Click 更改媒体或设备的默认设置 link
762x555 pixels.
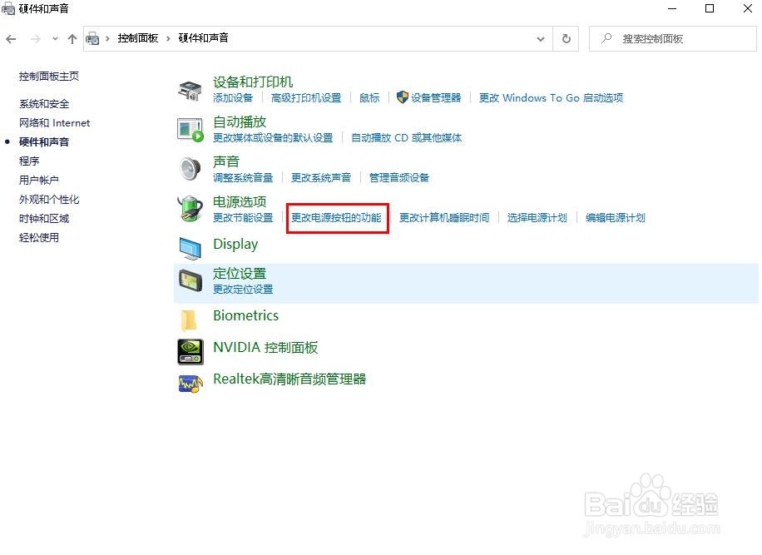click(x=273, y=137)
